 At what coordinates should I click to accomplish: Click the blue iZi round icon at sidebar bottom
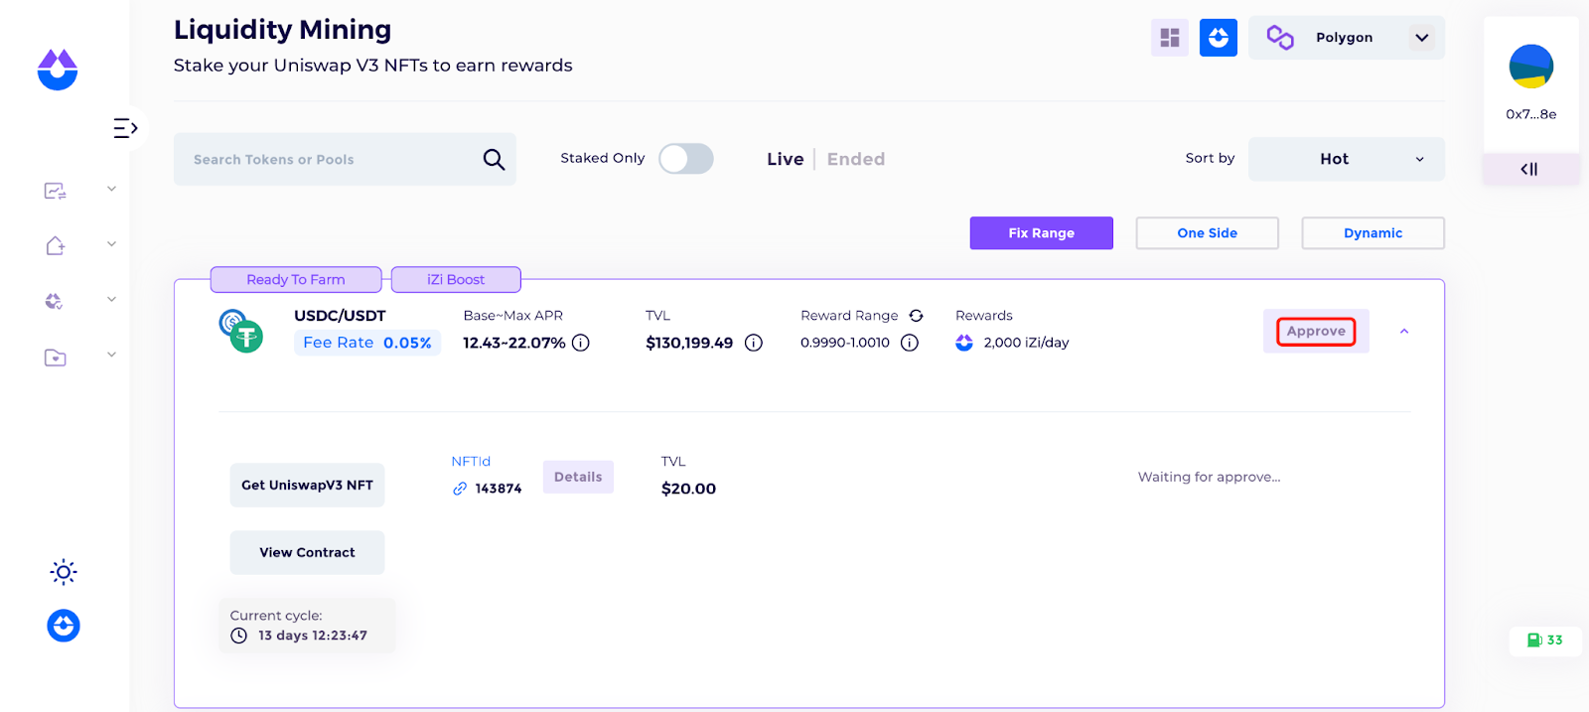click(x=64, y=626)
